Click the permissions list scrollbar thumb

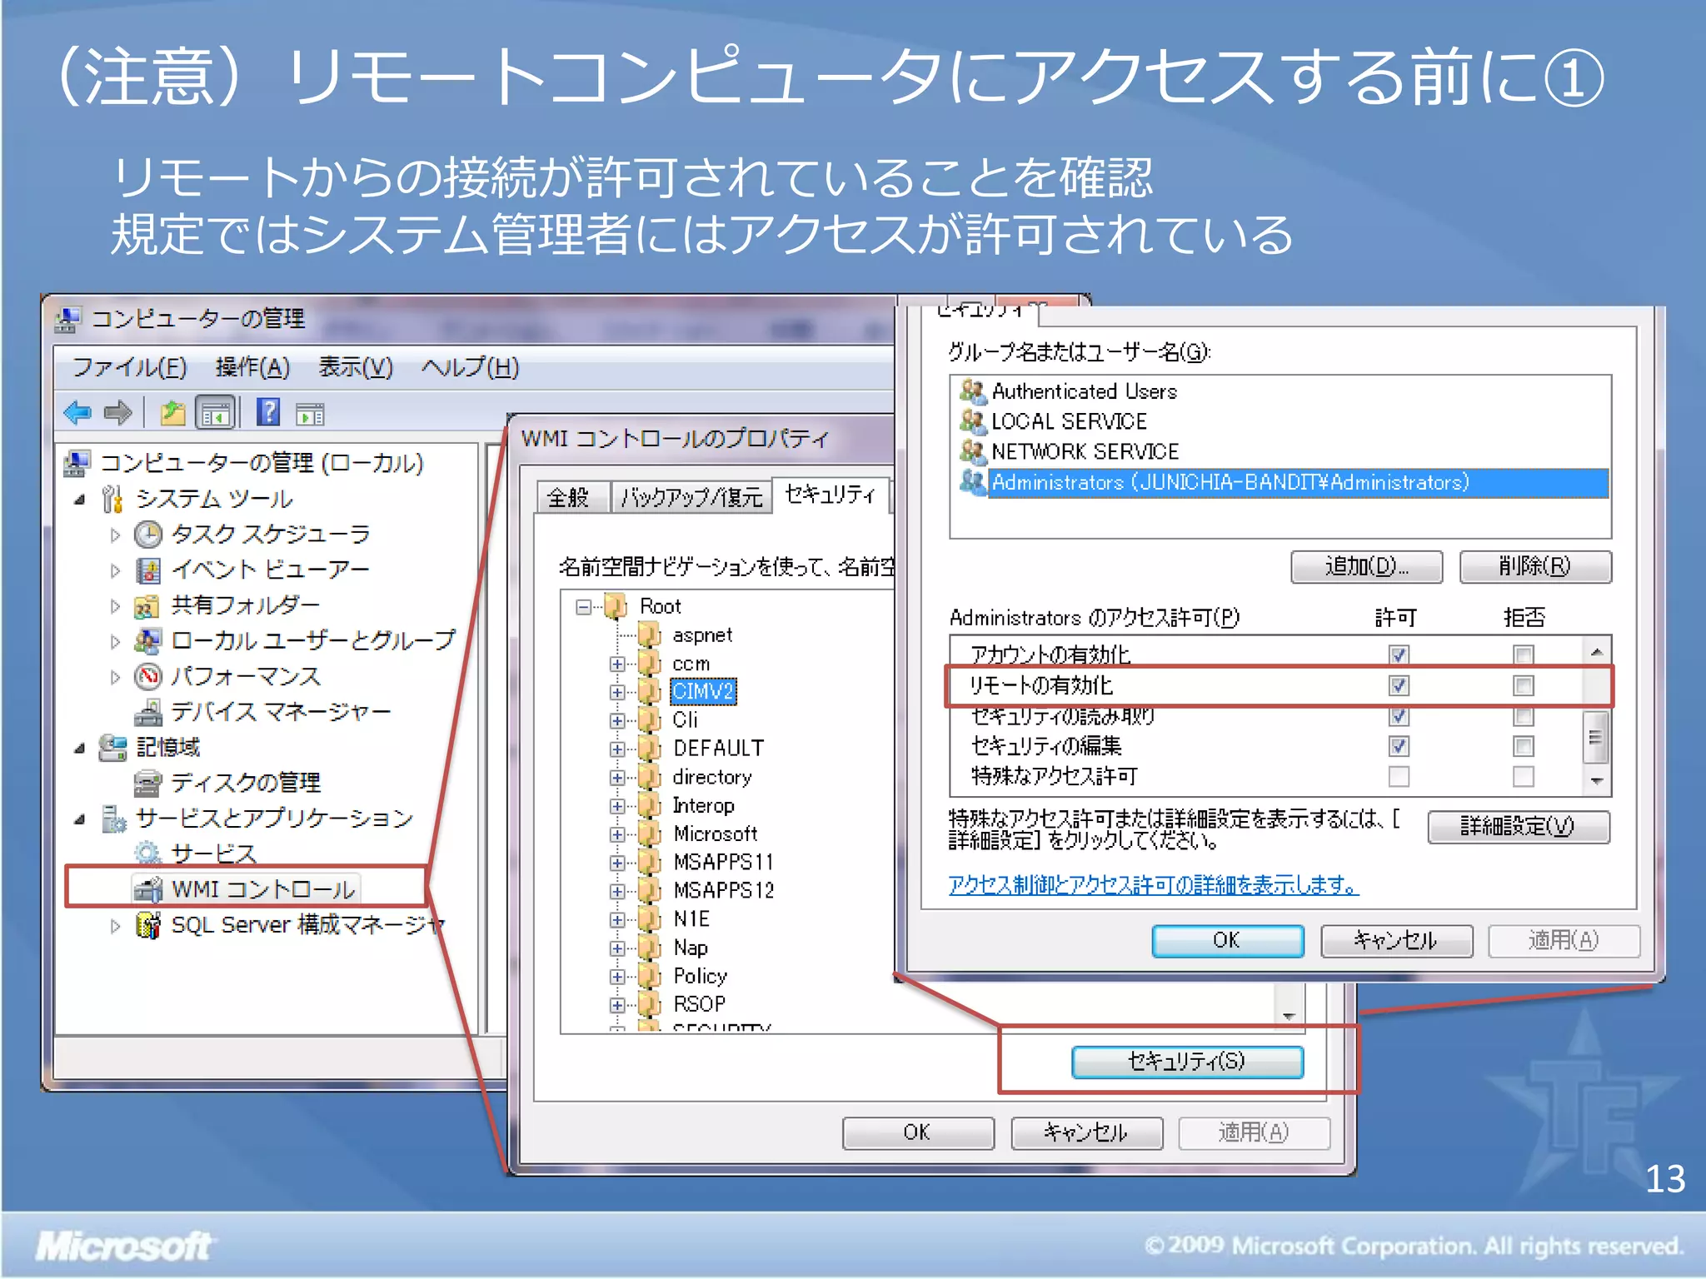[x=1596, y=737]
